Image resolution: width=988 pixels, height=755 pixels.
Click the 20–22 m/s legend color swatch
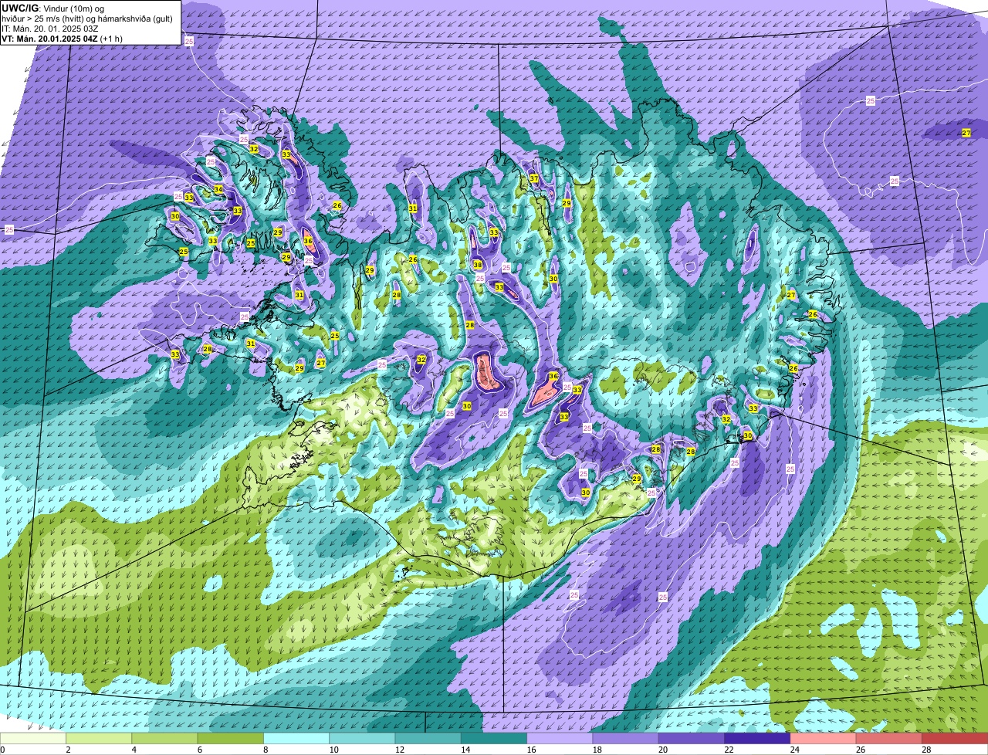[692, 739]
